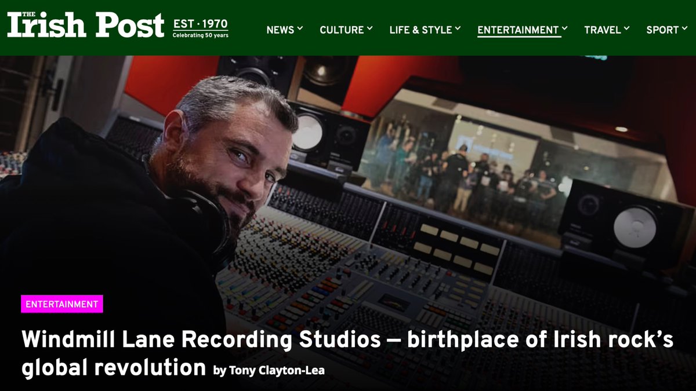Click author name Tony Clayton-Lea
This screenshot has height=391, width=696.
click(x=275, y=370)
